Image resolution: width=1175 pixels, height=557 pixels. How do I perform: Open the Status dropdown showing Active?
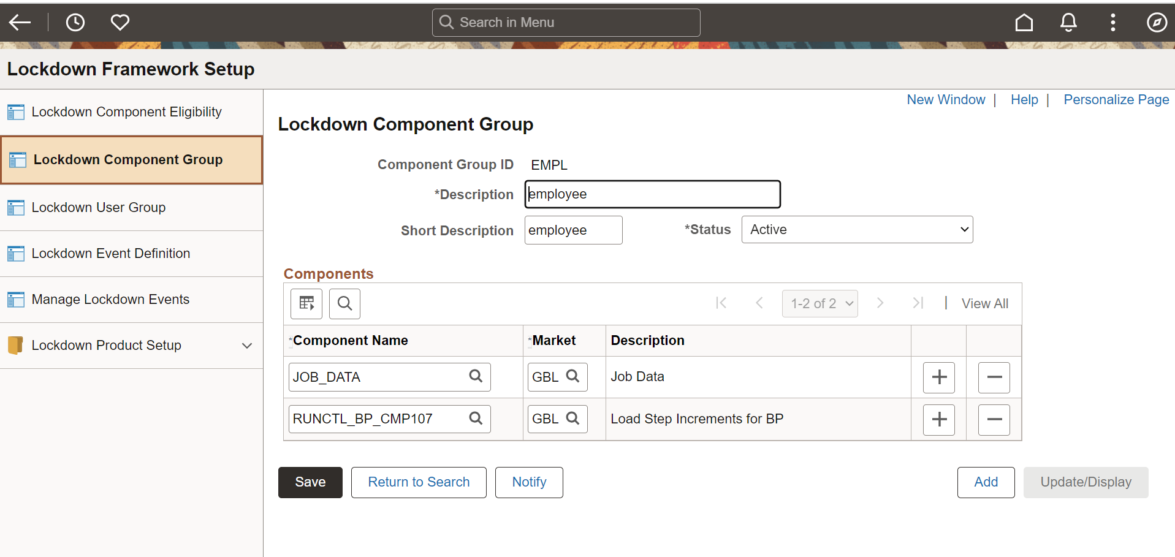(x=856, y=229)
